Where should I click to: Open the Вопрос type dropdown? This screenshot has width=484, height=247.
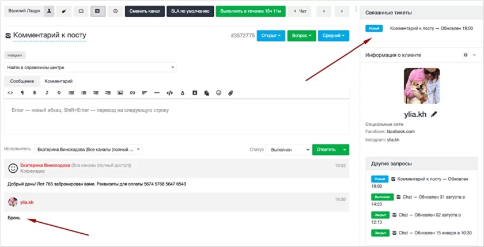[301, 36]
